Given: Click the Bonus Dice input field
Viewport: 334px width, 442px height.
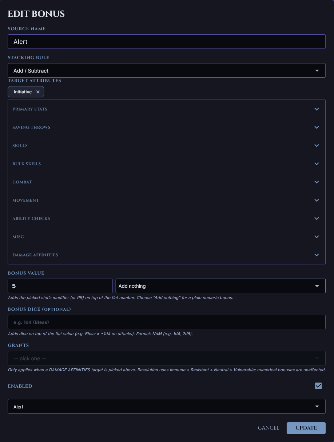Looking at the screenshot, I should 166,322.
